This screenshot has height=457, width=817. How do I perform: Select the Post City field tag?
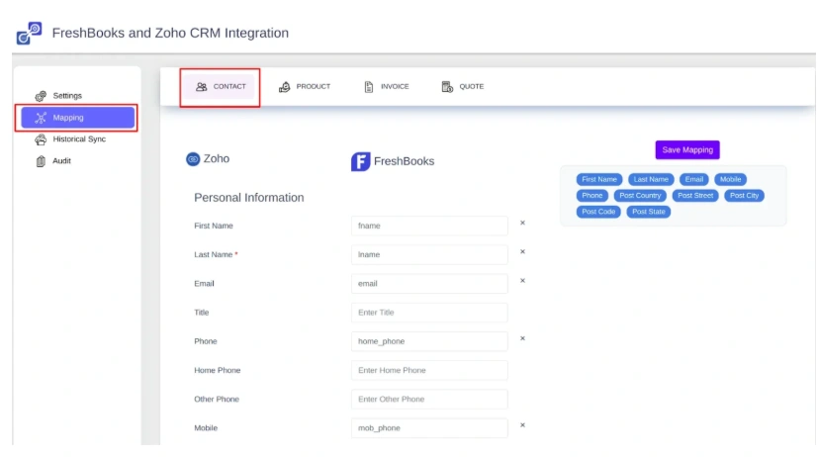pyautogui.click(x=744, y=196)
